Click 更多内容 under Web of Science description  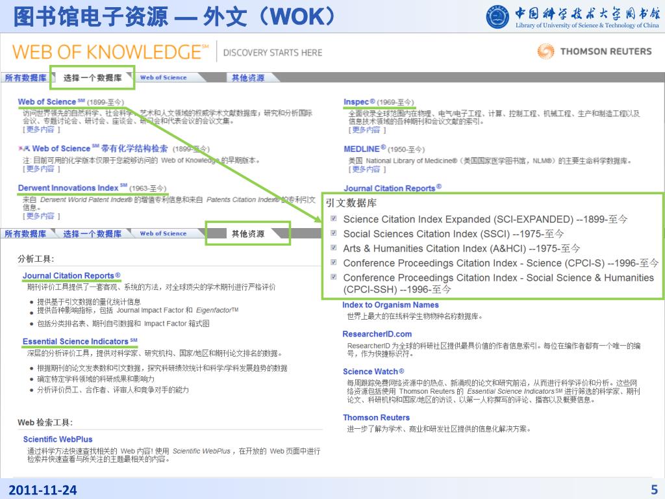click(x=40, y=129)
